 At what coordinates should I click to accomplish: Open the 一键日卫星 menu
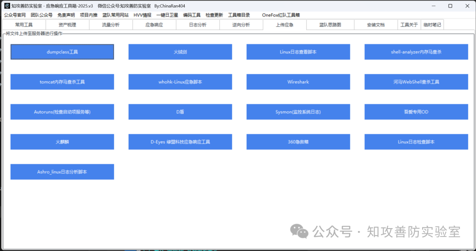coord(167,15)
